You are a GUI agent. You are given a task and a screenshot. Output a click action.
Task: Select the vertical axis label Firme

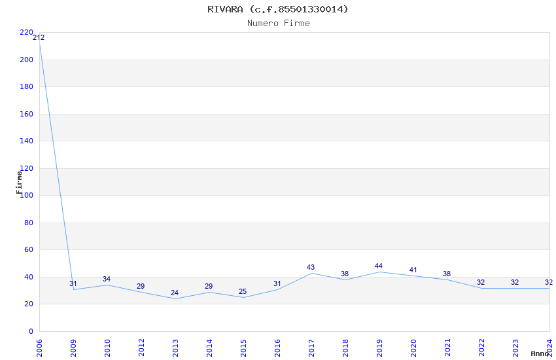pos(19,183)
